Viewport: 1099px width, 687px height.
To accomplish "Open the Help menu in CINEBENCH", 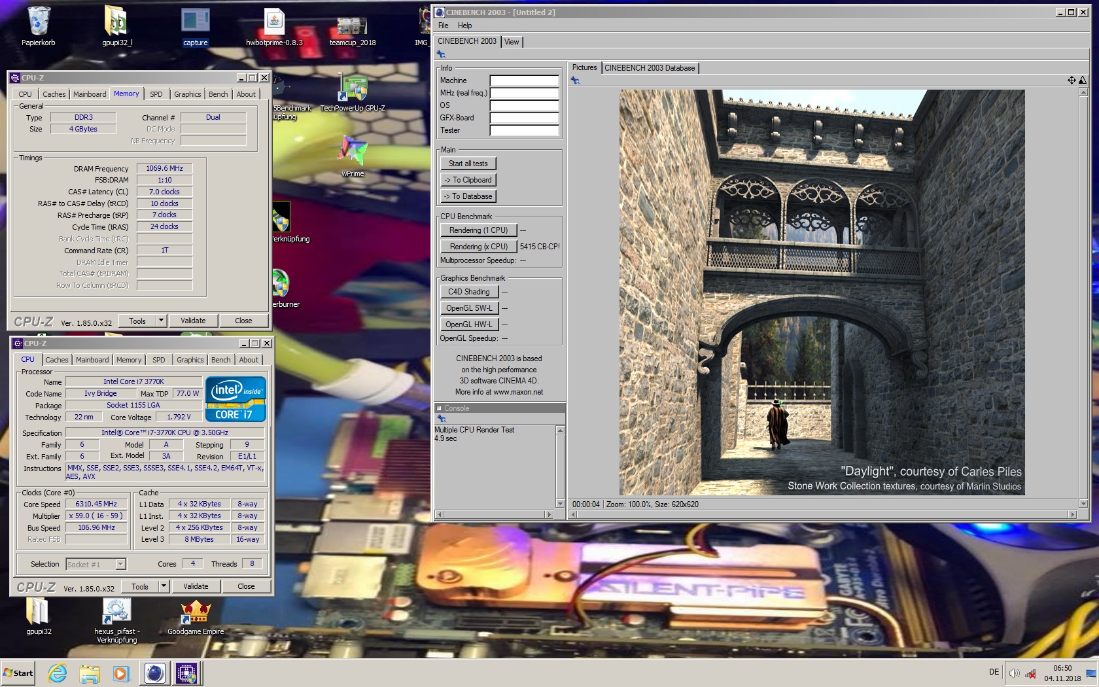I will coord(464,26).
